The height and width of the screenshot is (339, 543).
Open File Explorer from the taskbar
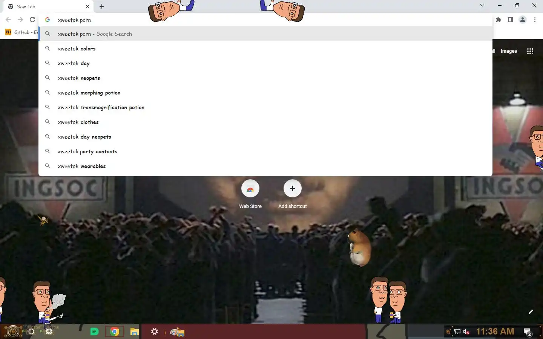135,332
